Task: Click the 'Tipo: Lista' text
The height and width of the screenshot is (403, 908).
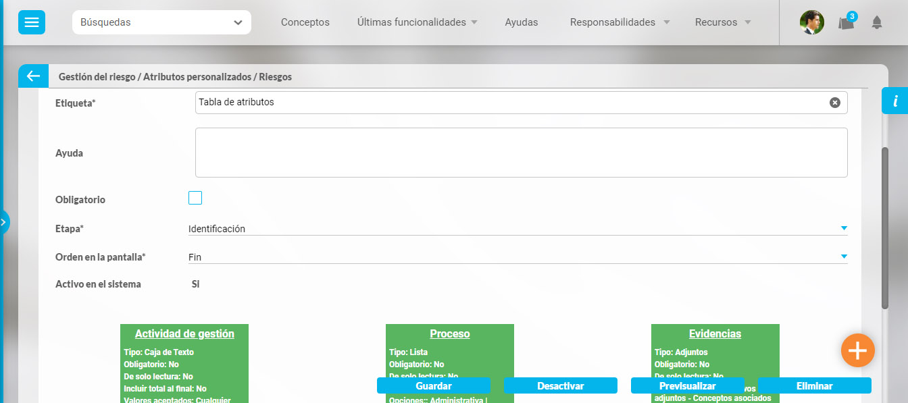Action: tap(408, 352)
